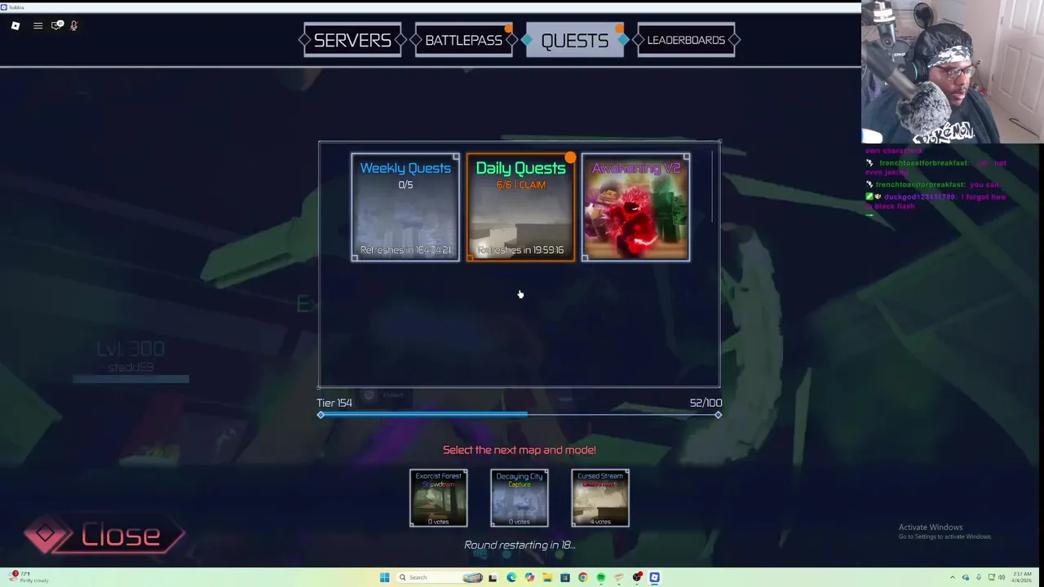Open the Roblox logo menu icon
The width and height of the screenshot is (1044, 587).
[x=15, y=26]
